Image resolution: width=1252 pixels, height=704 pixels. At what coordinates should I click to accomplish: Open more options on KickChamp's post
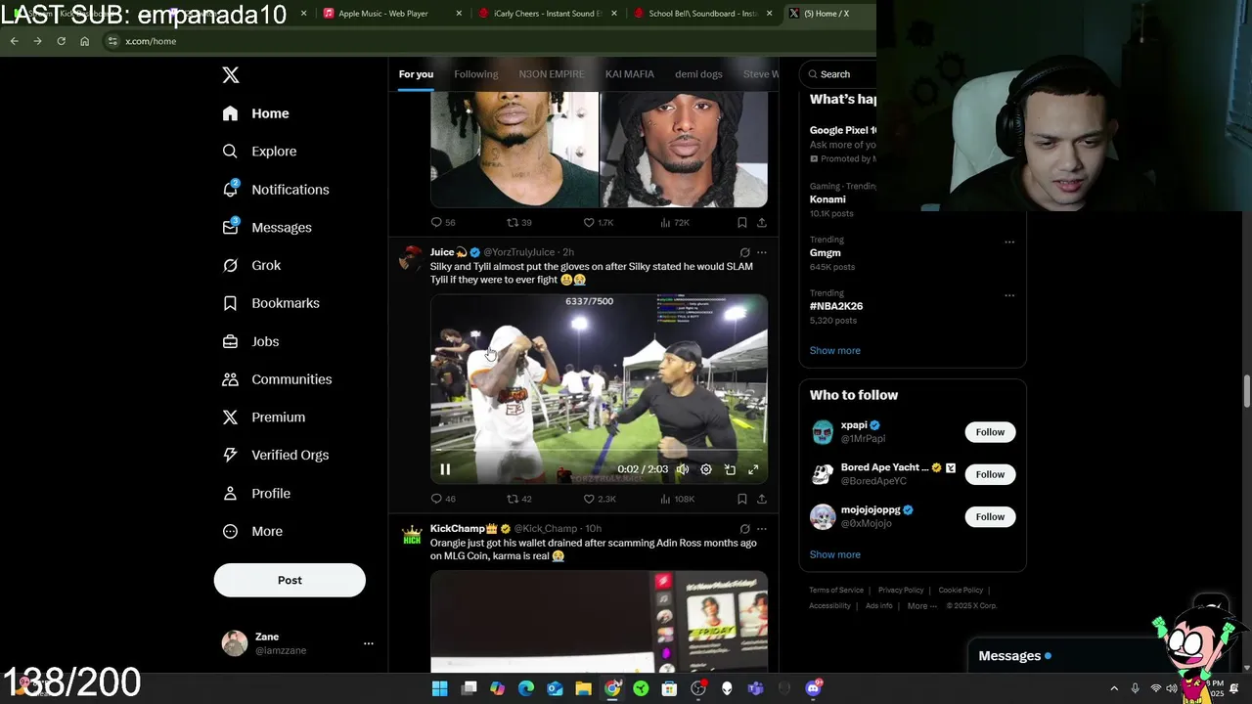click(762, 529)
